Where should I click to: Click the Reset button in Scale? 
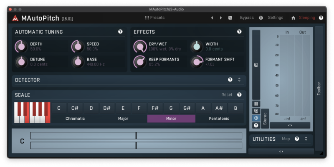pyautogui.click(x=227, y=95)
